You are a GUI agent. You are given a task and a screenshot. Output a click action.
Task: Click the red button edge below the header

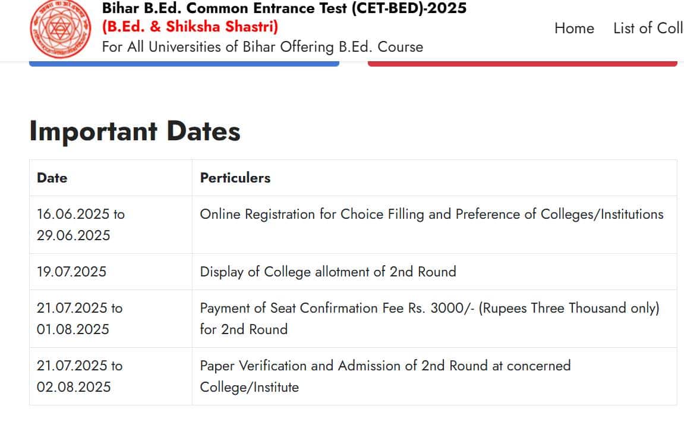[522, 64]
